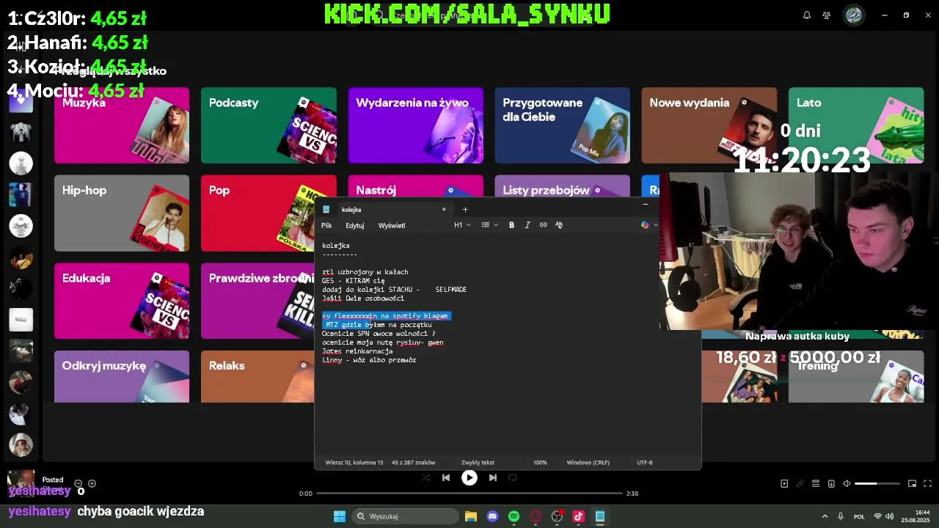
Task: Insert a link via Notepad toolbar
Action: coord(543,225)
